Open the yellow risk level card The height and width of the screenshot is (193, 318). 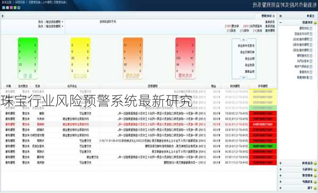tap(81, 58)
